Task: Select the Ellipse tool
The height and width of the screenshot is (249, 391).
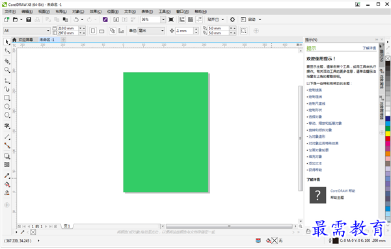Action: [x=7, y=107]
